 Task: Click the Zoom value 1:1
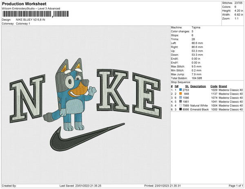pyautogui.click(x=236, y=19)
